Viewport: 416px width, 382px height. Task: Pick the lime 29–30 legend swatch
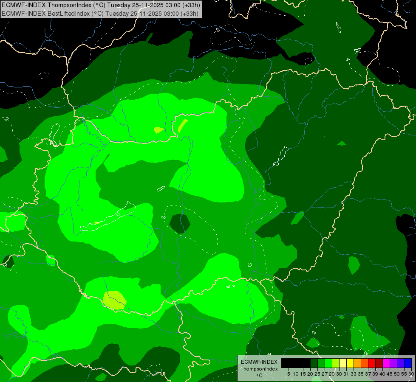pos(336,363)
